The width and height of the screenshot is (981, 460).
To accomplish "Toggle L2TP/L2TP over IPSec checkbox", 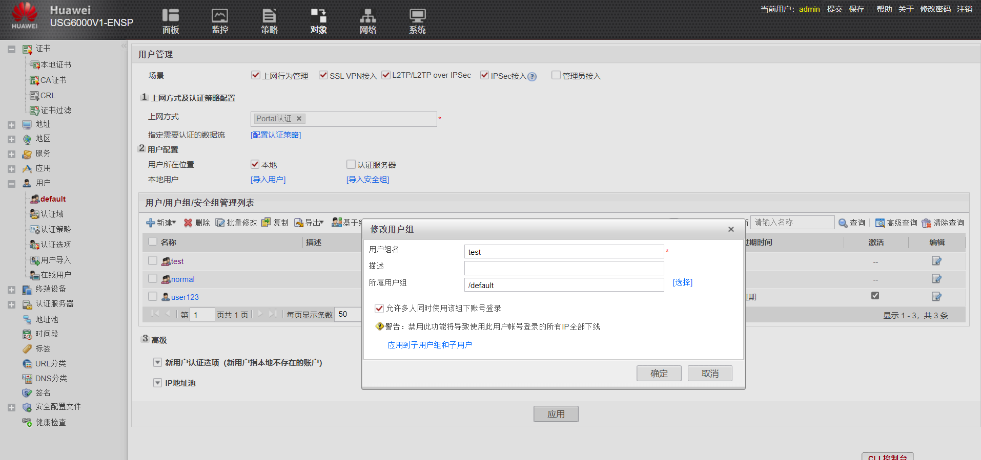I will coord(386,75).
